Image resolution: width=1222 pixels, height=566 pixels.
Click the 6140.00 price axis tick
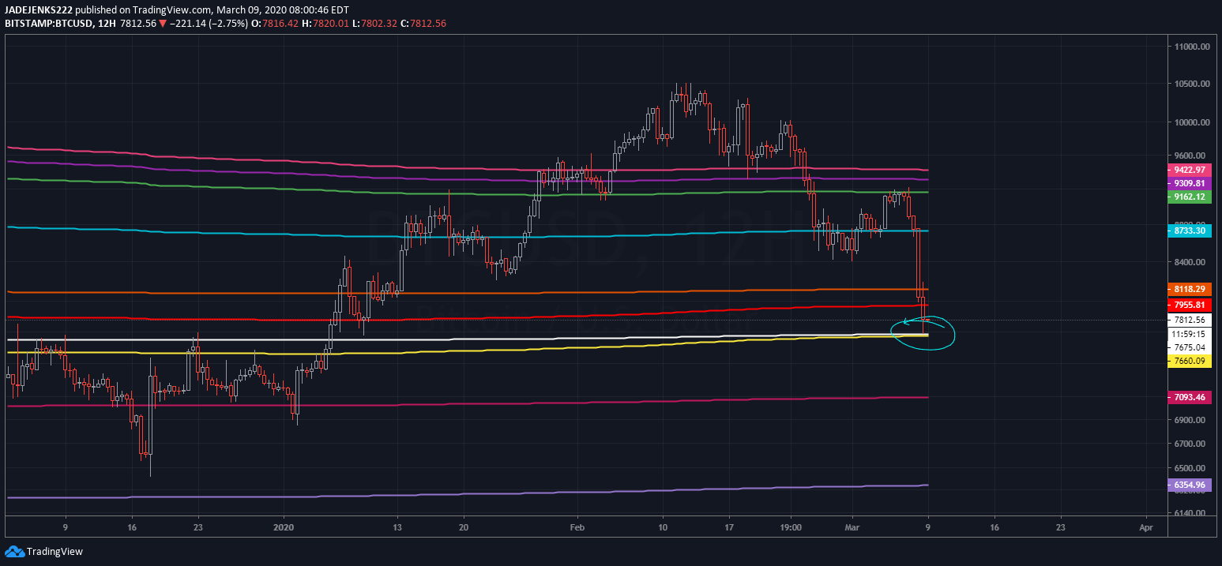coord(1191,513)
